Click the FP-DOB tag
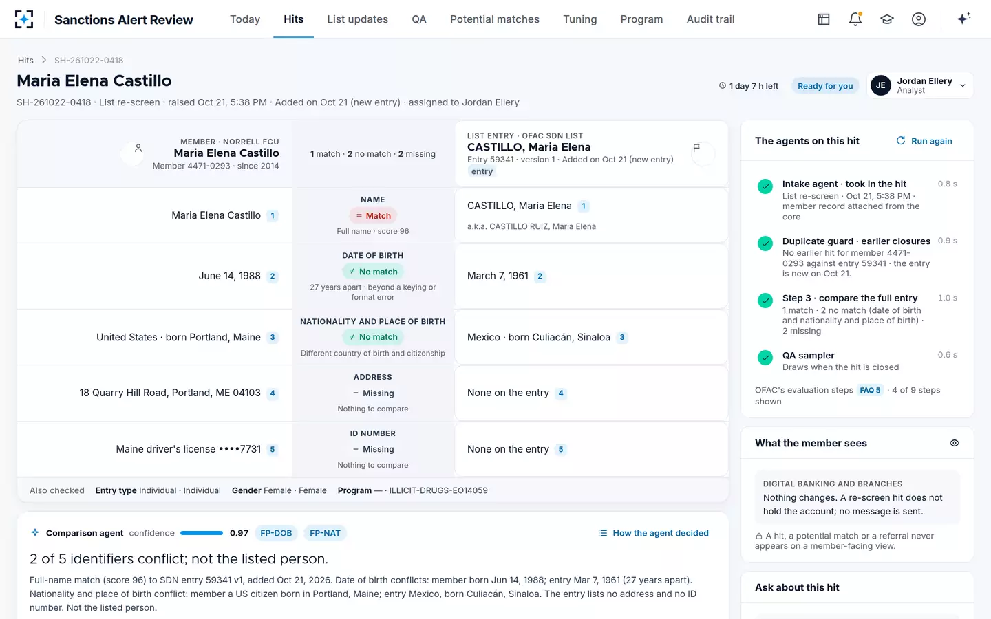The width and height of the screenshot is (991, 619). click(x=276, y=533)
